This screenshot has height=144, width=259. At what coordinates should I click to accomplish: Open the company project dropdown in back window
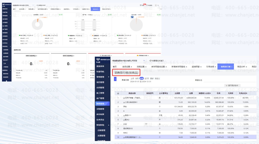tap(33, 5)
